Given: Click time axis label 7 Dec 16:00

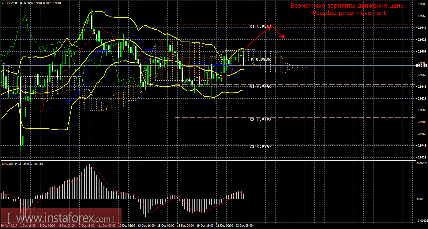Looking at the screenshot, I should [x=87, y=226].
